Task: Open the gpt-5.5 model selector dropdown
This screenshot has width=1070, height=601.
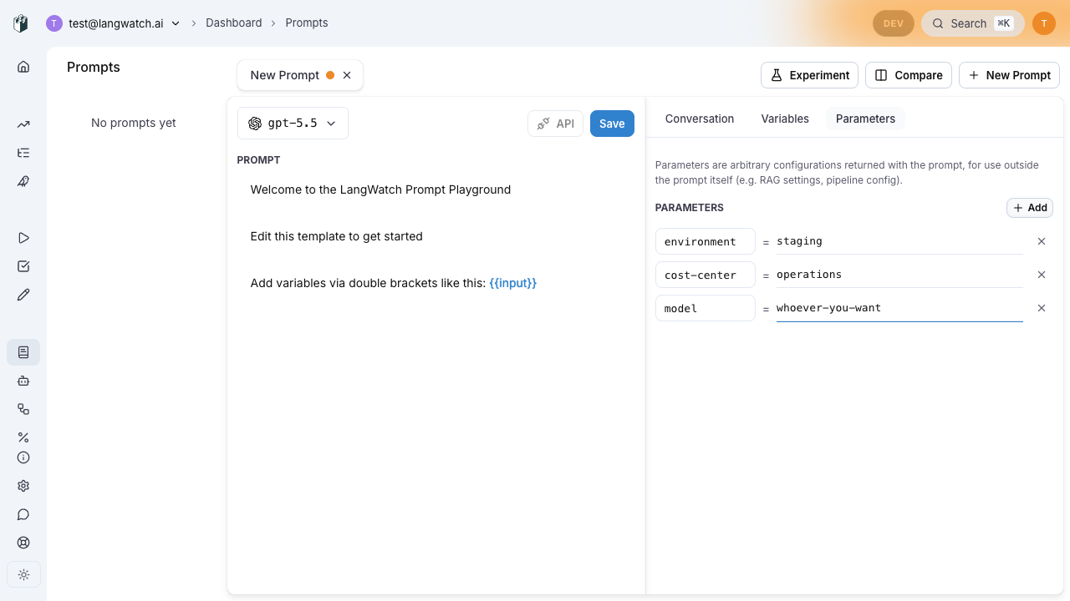Action: click(293, 123)
